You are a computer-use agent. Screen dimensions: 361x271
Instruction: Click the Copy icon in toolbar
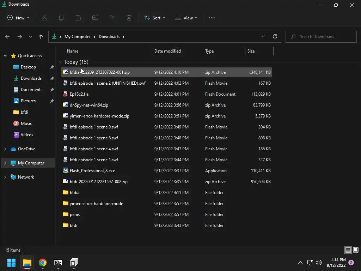click(x=61, y=18)
